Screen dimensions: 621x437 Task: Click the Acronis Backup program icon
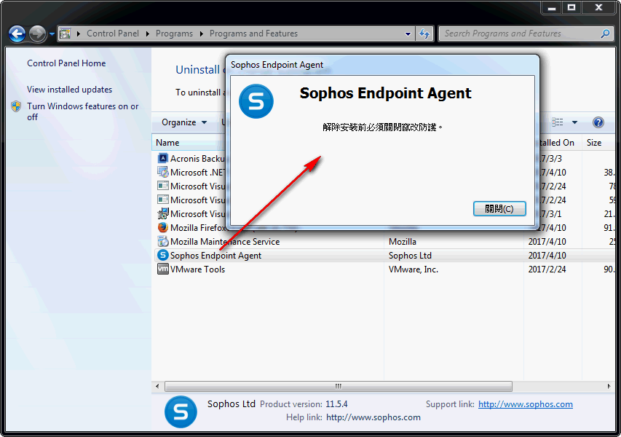163,159
